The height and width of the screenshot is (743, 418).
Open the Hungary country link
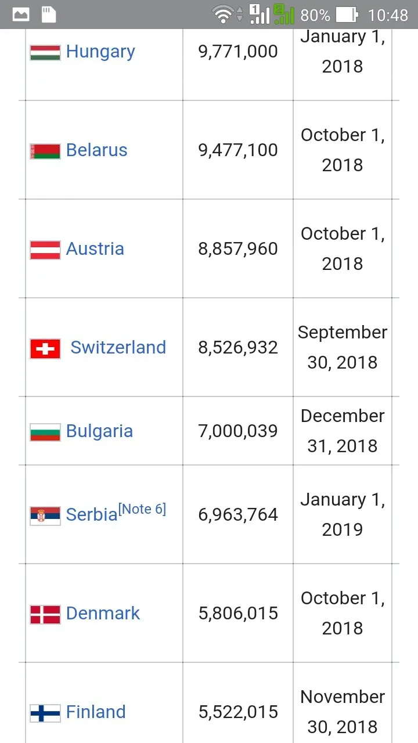coord(100,52)
